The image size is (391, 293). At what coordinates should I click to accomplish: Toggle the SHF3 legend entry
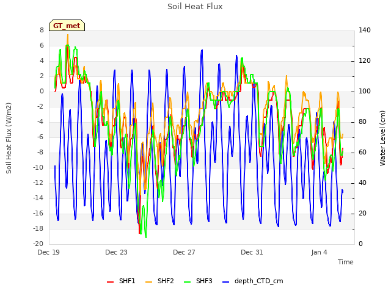[198, 281]
